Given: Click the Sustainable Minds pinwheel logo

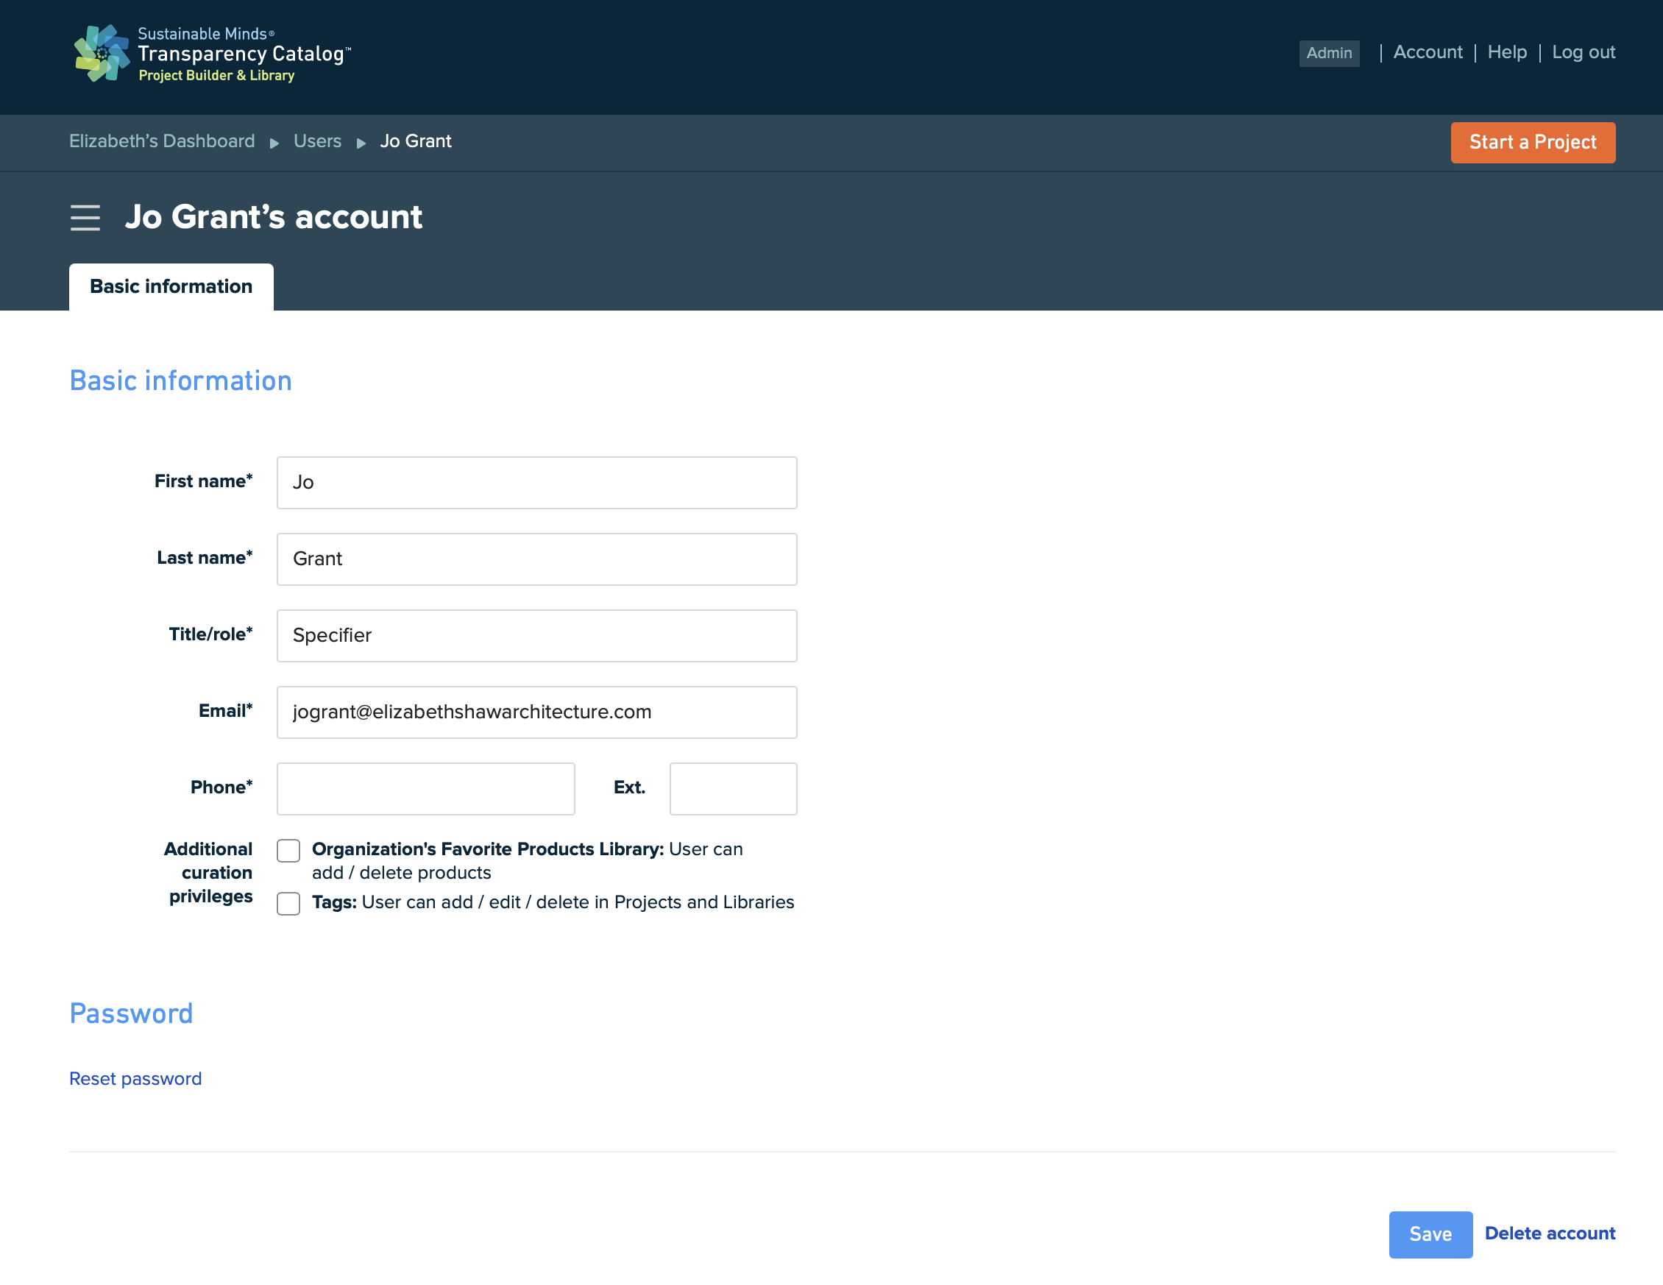Looking at the screenshot, I should [102, 53].
